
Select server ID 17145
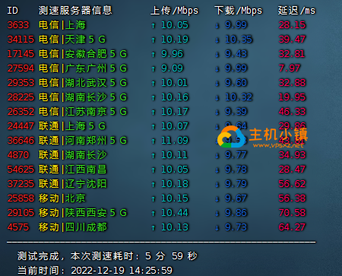click(x=21, y=54)
